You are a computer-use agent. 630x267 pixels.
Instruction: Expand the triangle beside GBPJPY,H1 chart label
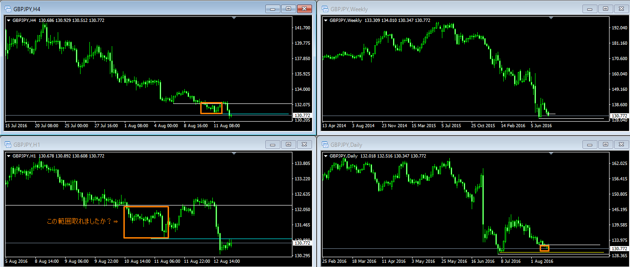[x=8, y=156]
